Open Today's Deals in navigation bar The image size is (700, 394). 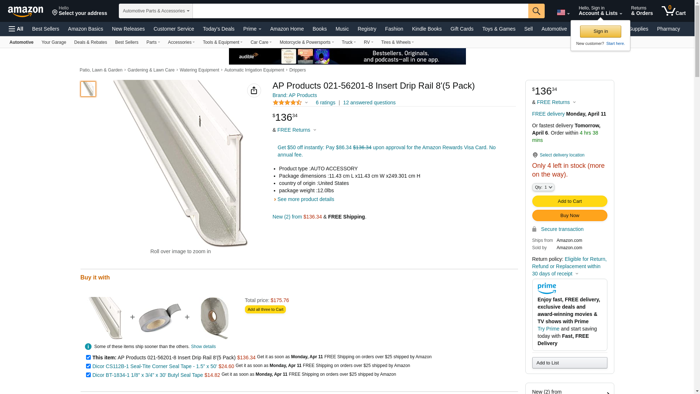[218, 29]
